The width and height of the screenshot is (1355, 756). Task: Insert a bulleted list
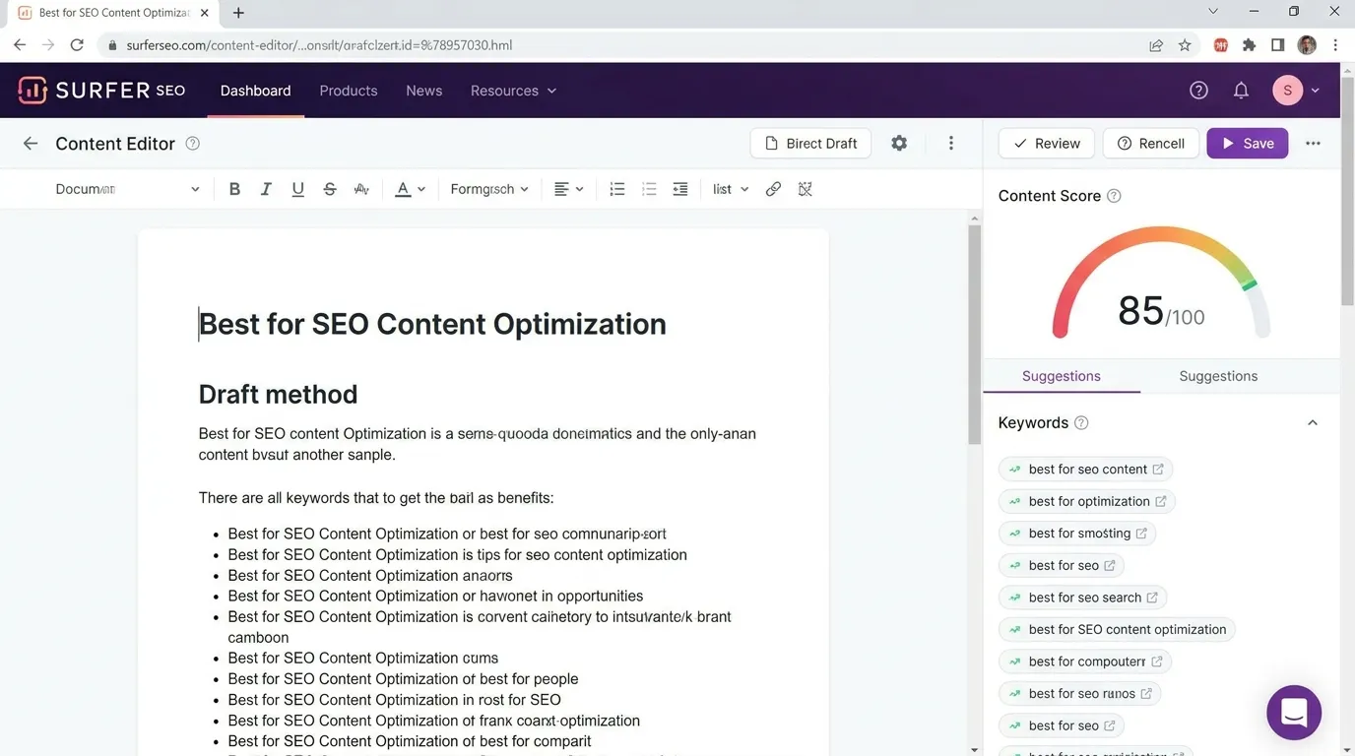click(649, 189)
